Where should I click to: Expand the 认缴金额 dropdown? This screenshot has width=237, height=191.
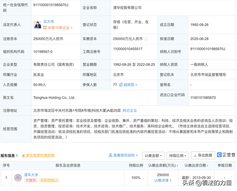tap(153, 156)
